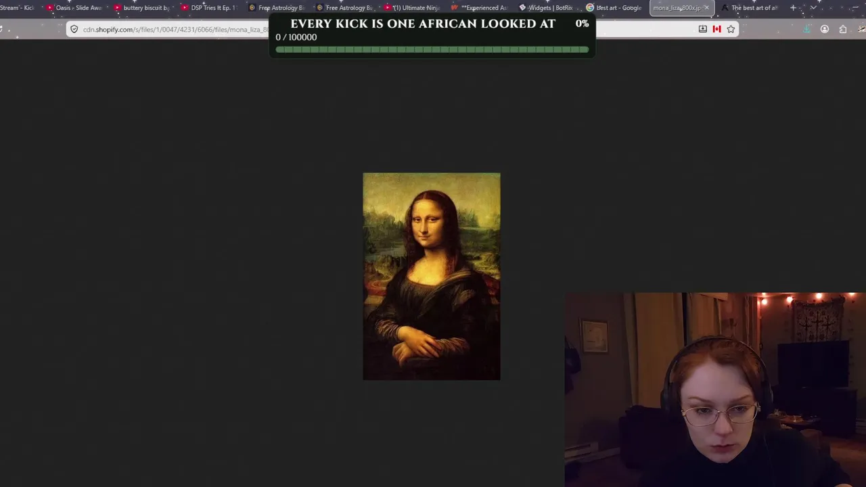Switch to the Widgets | BotRix tab
The height and width of the screenshot is (487, 866).
(x=546, y=7)
